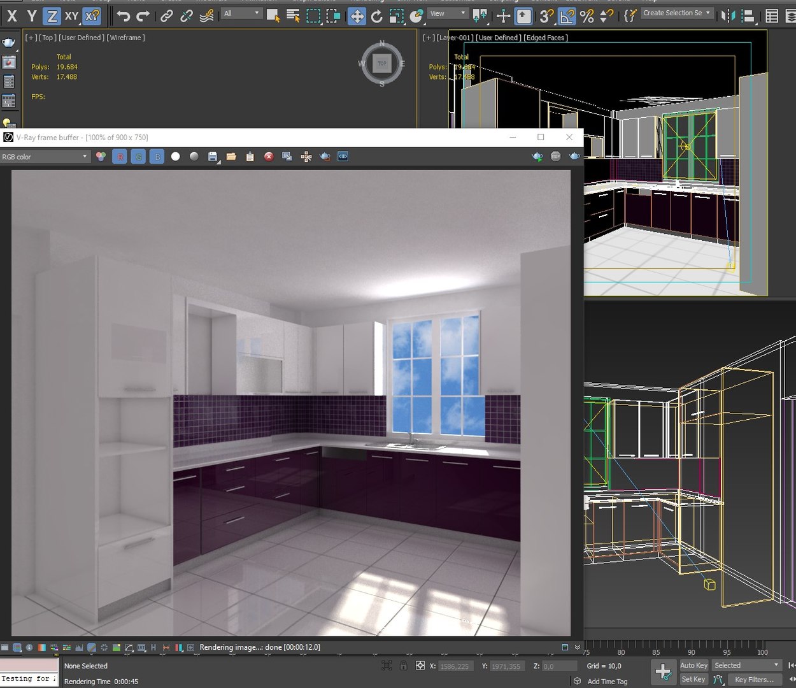This screenshot has width=796, height=688.
Task: Open Top viewport [+] menu
Action: 30,38
